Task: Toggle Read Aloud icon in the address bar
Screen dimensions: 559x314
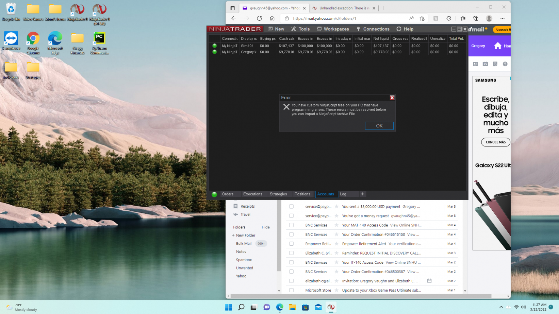Action: (x=412, y=18)
